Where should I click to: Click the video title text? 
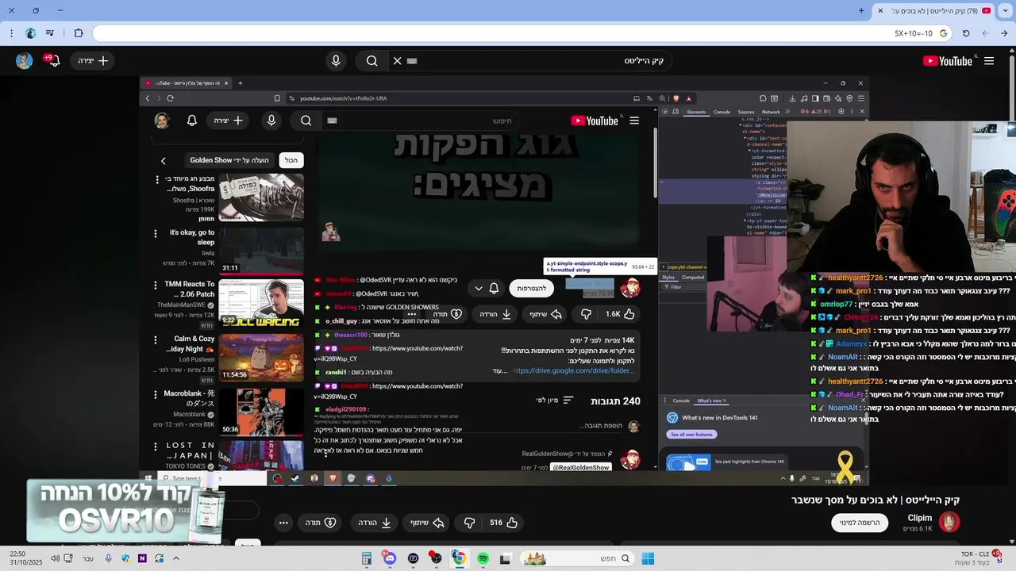876,500
